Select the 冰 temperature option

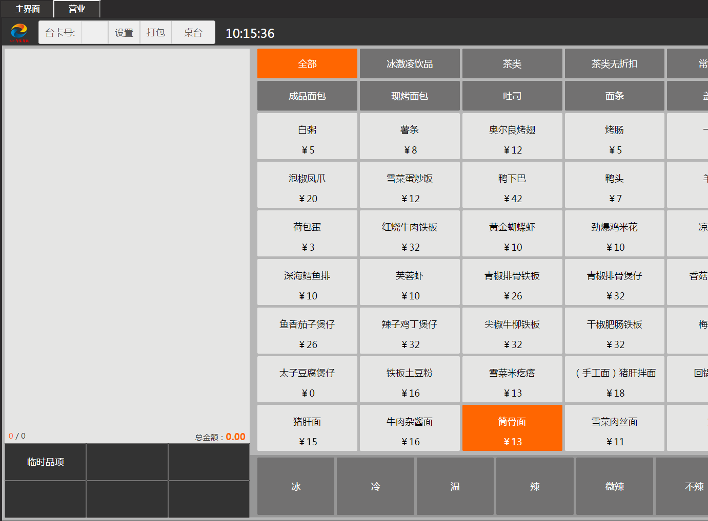pos(296,486)
